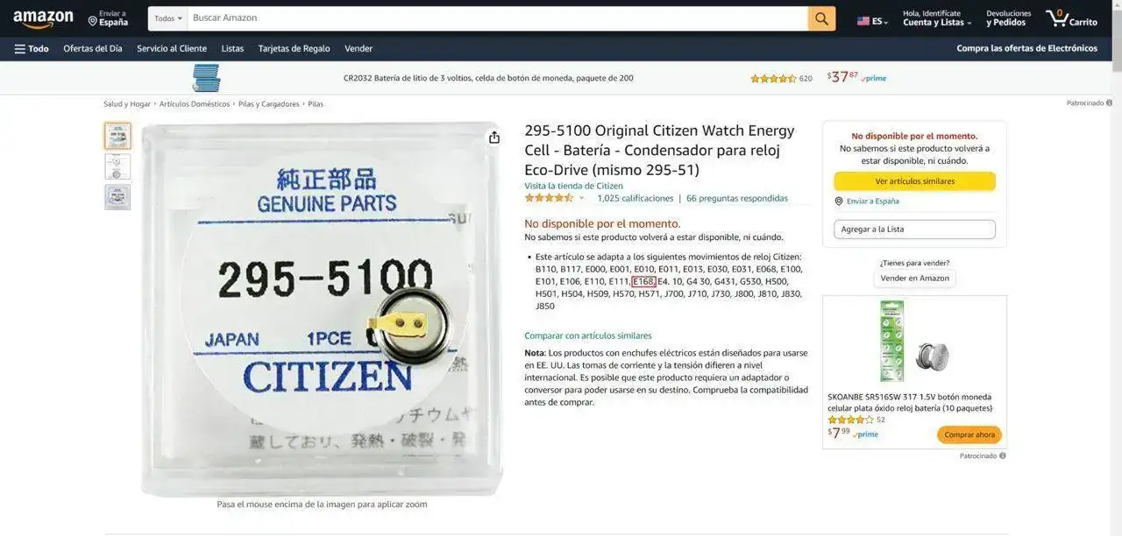Viewport: 1122px width, 536px height.
Task: Open the hamburger Todo menu
Action: point(32,49)
